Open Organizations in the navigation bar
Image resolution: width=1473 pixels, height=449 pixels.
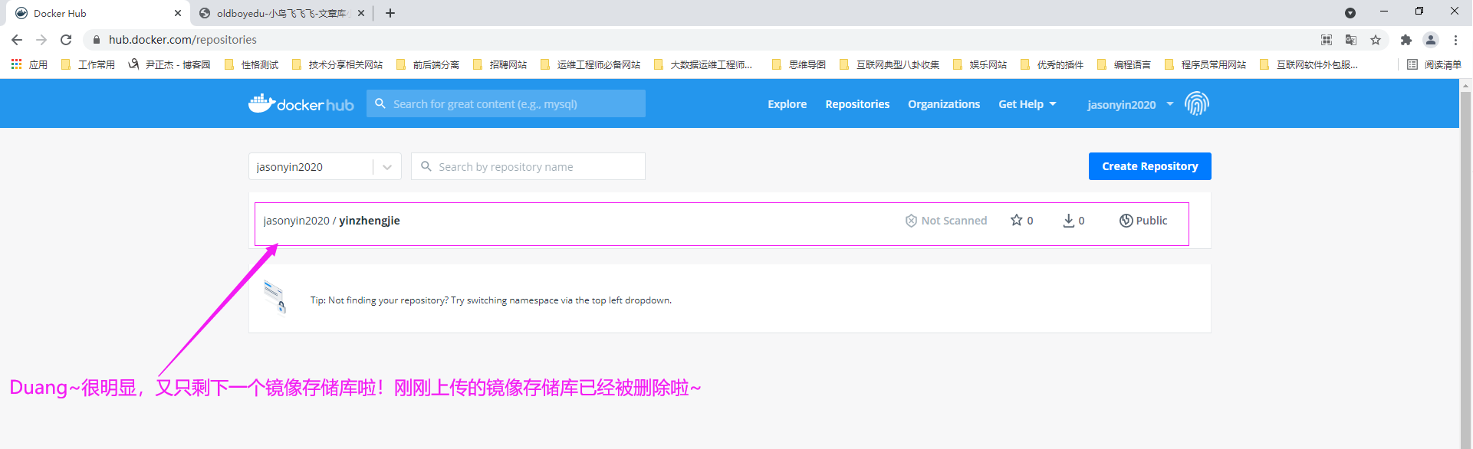[943, 104]
